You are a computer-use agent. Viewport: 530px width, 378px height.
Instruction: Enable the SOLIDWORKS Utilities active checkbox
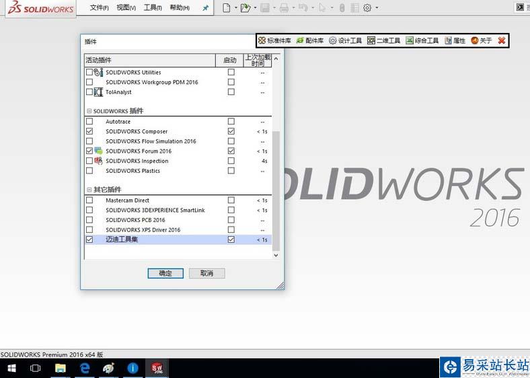coord(89,72)
